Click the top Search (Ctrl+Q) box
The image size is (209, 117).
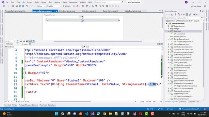click(x=109, y=2)
